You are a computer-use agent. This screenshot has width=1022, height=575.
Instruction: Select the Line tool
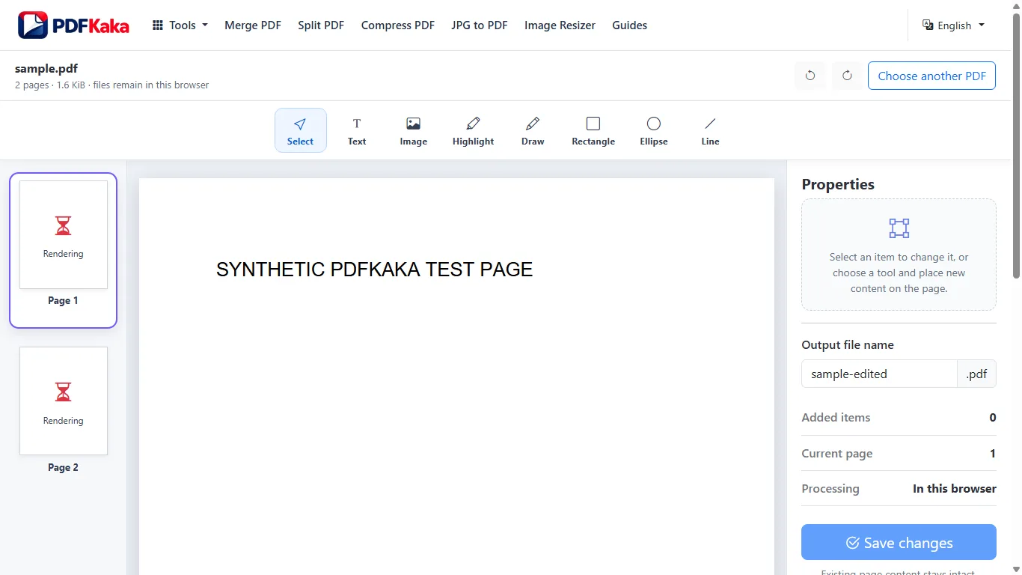[710, 130]
